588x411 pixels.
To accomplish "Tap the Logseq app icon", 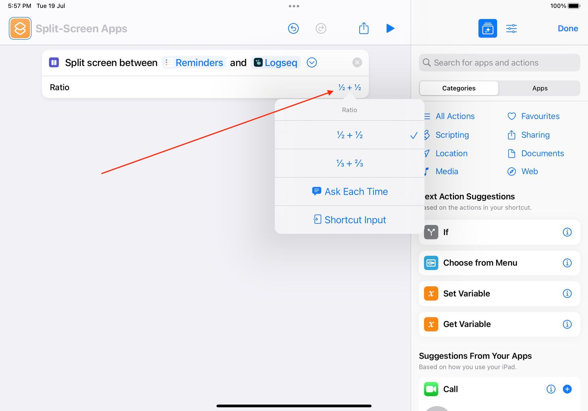I will (257, 62).
